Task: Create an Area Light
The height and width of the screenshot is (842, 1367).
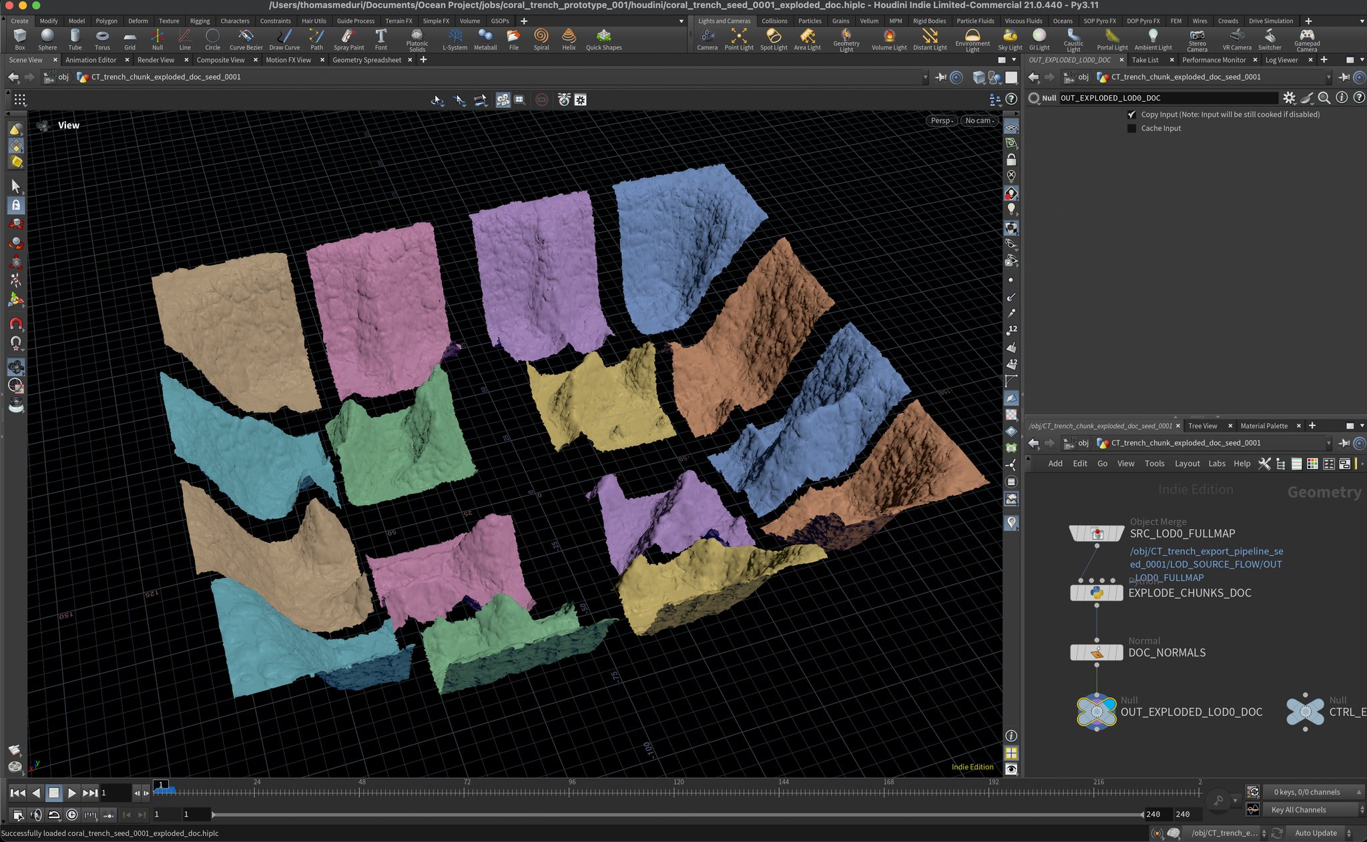Action: [808, 39]
